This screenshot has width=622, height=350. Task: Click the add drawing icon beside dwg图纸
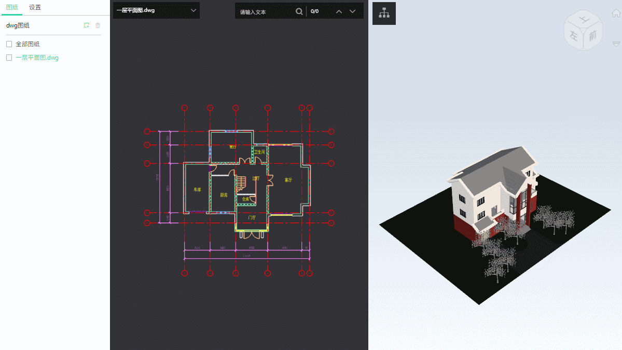87,25
